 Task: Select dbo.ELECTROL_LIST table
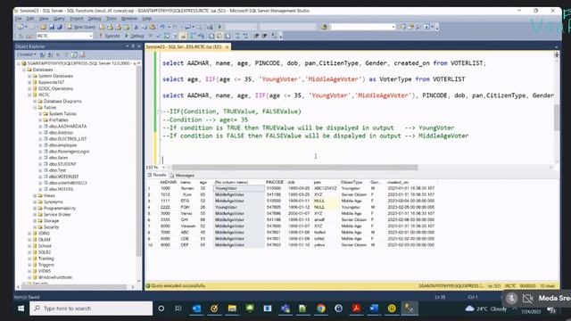tap(68, 139)
